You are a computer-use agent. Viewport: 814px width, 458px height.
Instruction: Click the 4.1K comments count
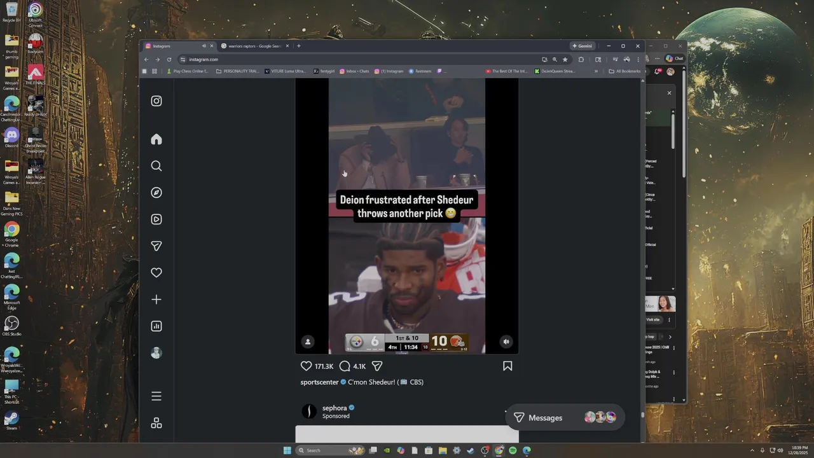pos(359,366)
